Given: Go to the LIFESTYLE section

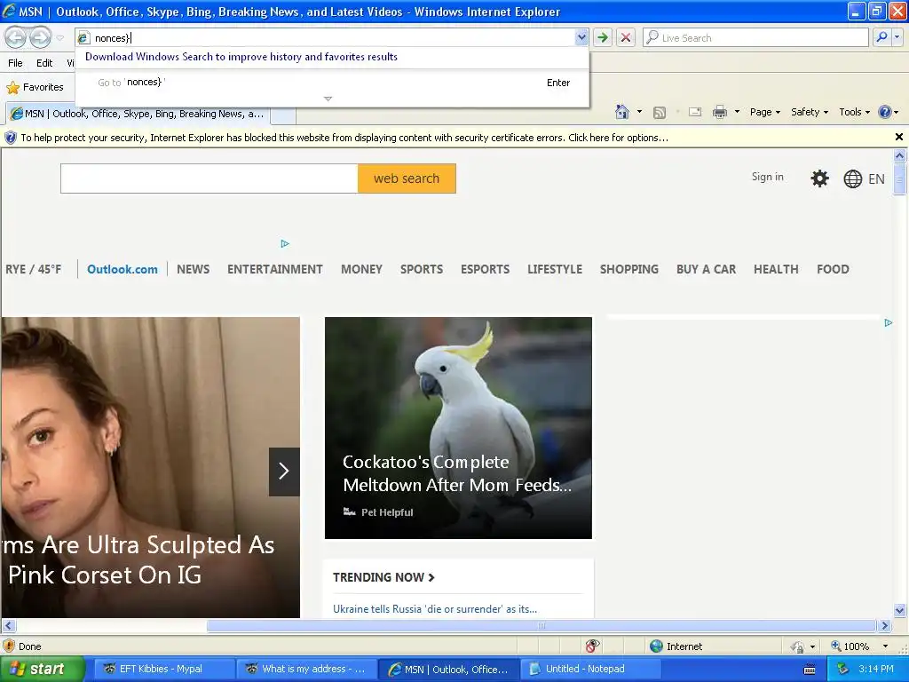Looking at the screenshot, I should (555, 269).
